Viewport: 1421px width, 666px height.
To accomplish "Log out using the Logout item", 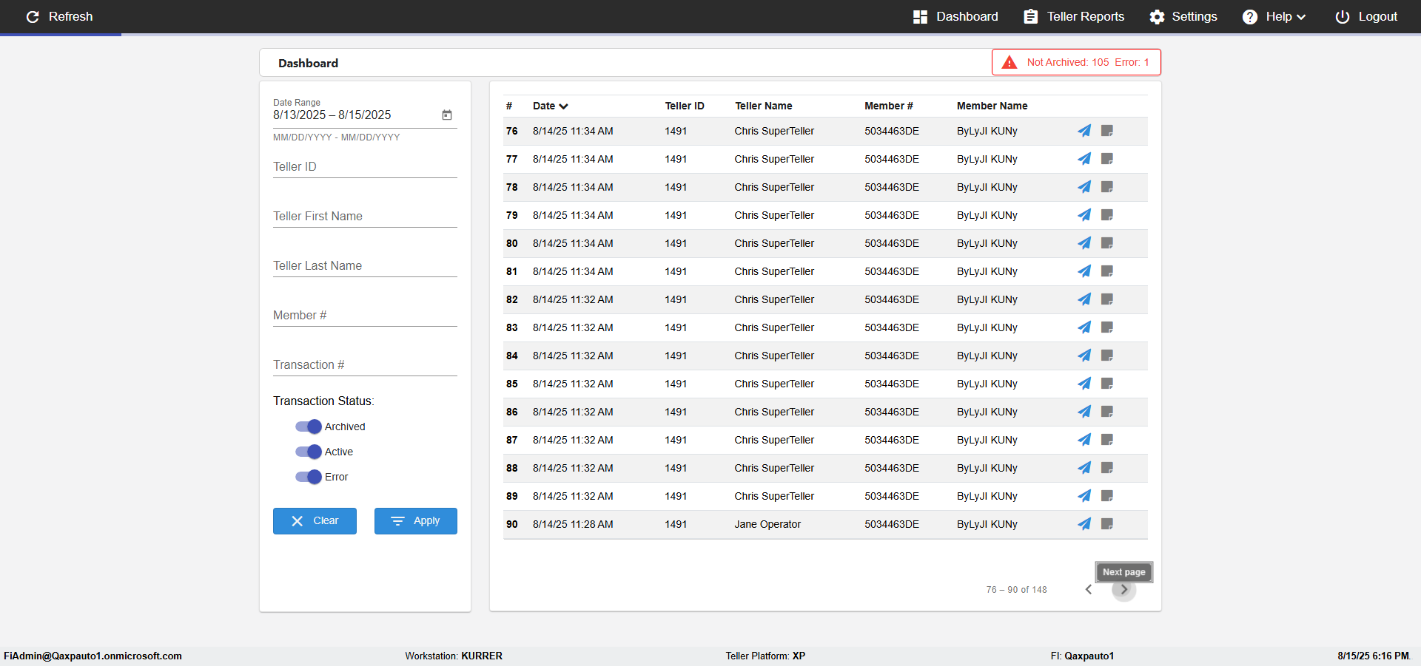I will pyautogui.click(x=1366, y=16).
